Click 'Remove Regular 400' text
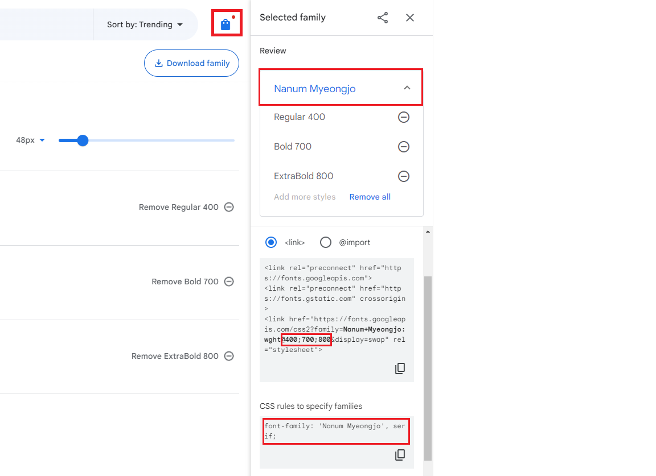Screen dimensions: 656x476 [x=179, y=207]
